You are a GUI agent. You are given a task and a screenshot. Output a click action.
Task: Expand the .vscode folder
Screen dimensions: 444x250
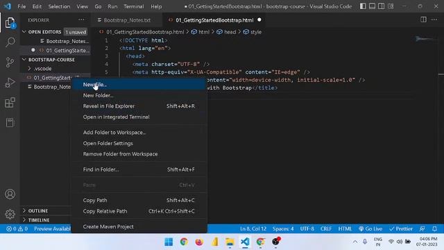pos(42,69)
